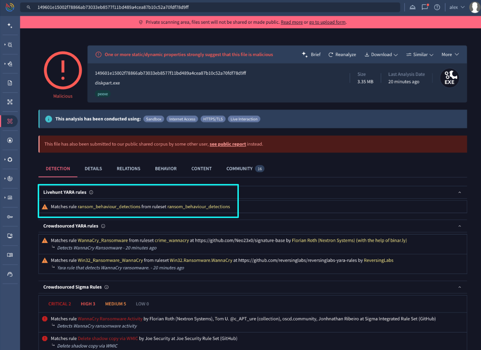Open the speedometer gauge icon in sidebar
Viewport: 481px width, 350px height.
pos(10,274)
